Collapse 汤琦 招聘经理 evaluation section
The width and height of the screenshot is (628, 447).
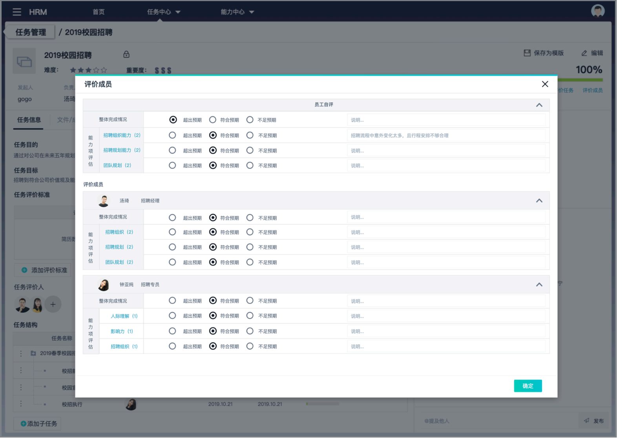[539, 200]
